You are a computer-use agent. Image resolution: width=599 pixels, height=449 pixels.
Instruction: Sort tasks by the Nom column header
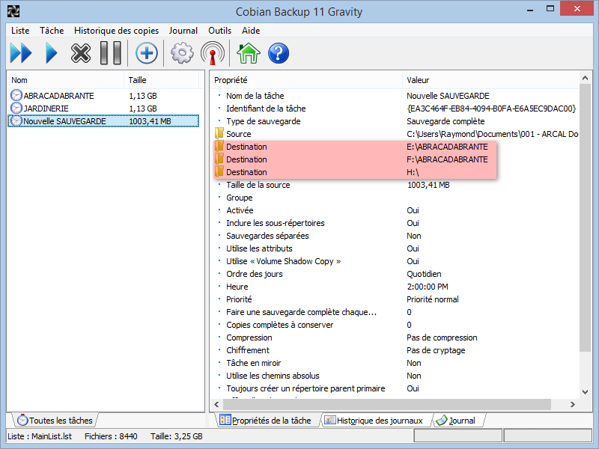pyautogui.click(x=65, y=80)
